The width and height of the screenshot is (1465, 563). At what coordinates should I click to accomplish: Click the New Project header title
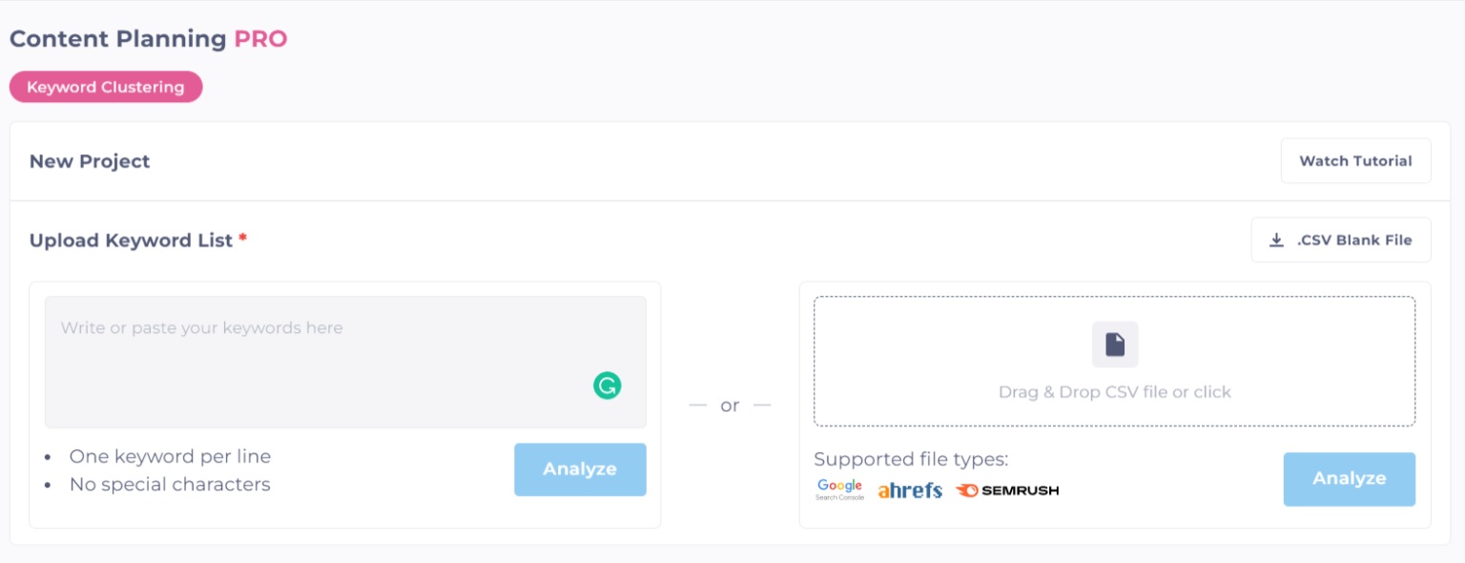(90, 161)
